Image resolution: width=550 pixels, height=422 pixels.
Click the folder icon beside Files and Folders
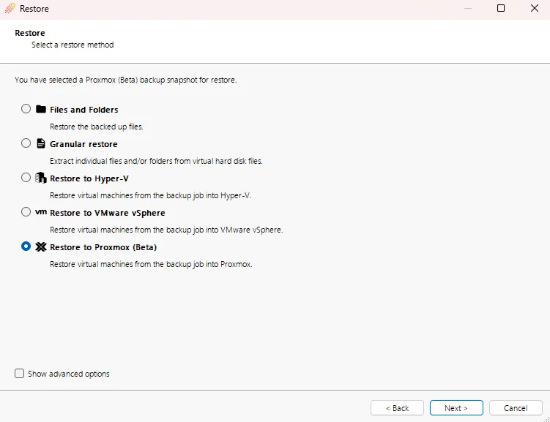click(x=41, y=109)
